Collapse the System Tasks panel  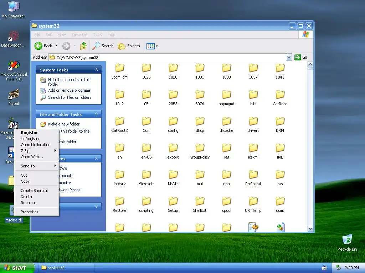click(97, 70)
